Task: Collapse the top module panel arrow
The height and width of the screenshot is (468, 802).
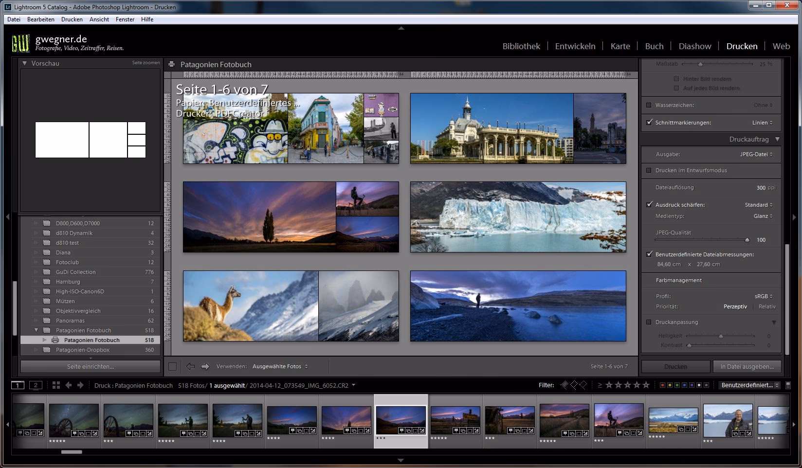Action: pos(401,29)
